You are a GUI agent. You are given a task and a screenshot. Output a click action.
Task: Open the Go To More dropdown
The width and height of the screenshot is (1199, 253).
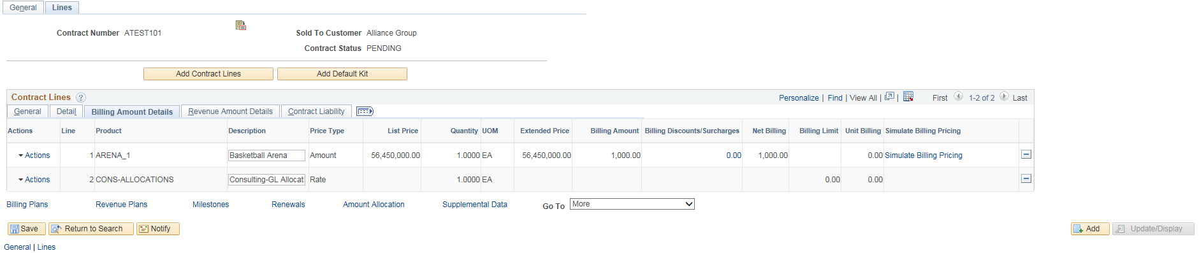click(x=632, y=204)
